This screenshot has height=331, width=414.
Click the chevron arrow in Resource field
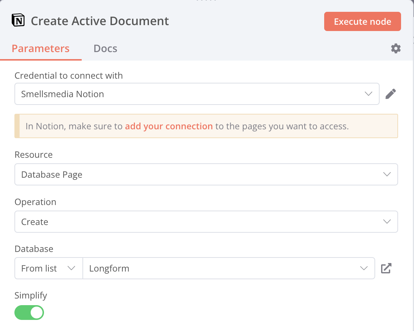click(387, 174)
